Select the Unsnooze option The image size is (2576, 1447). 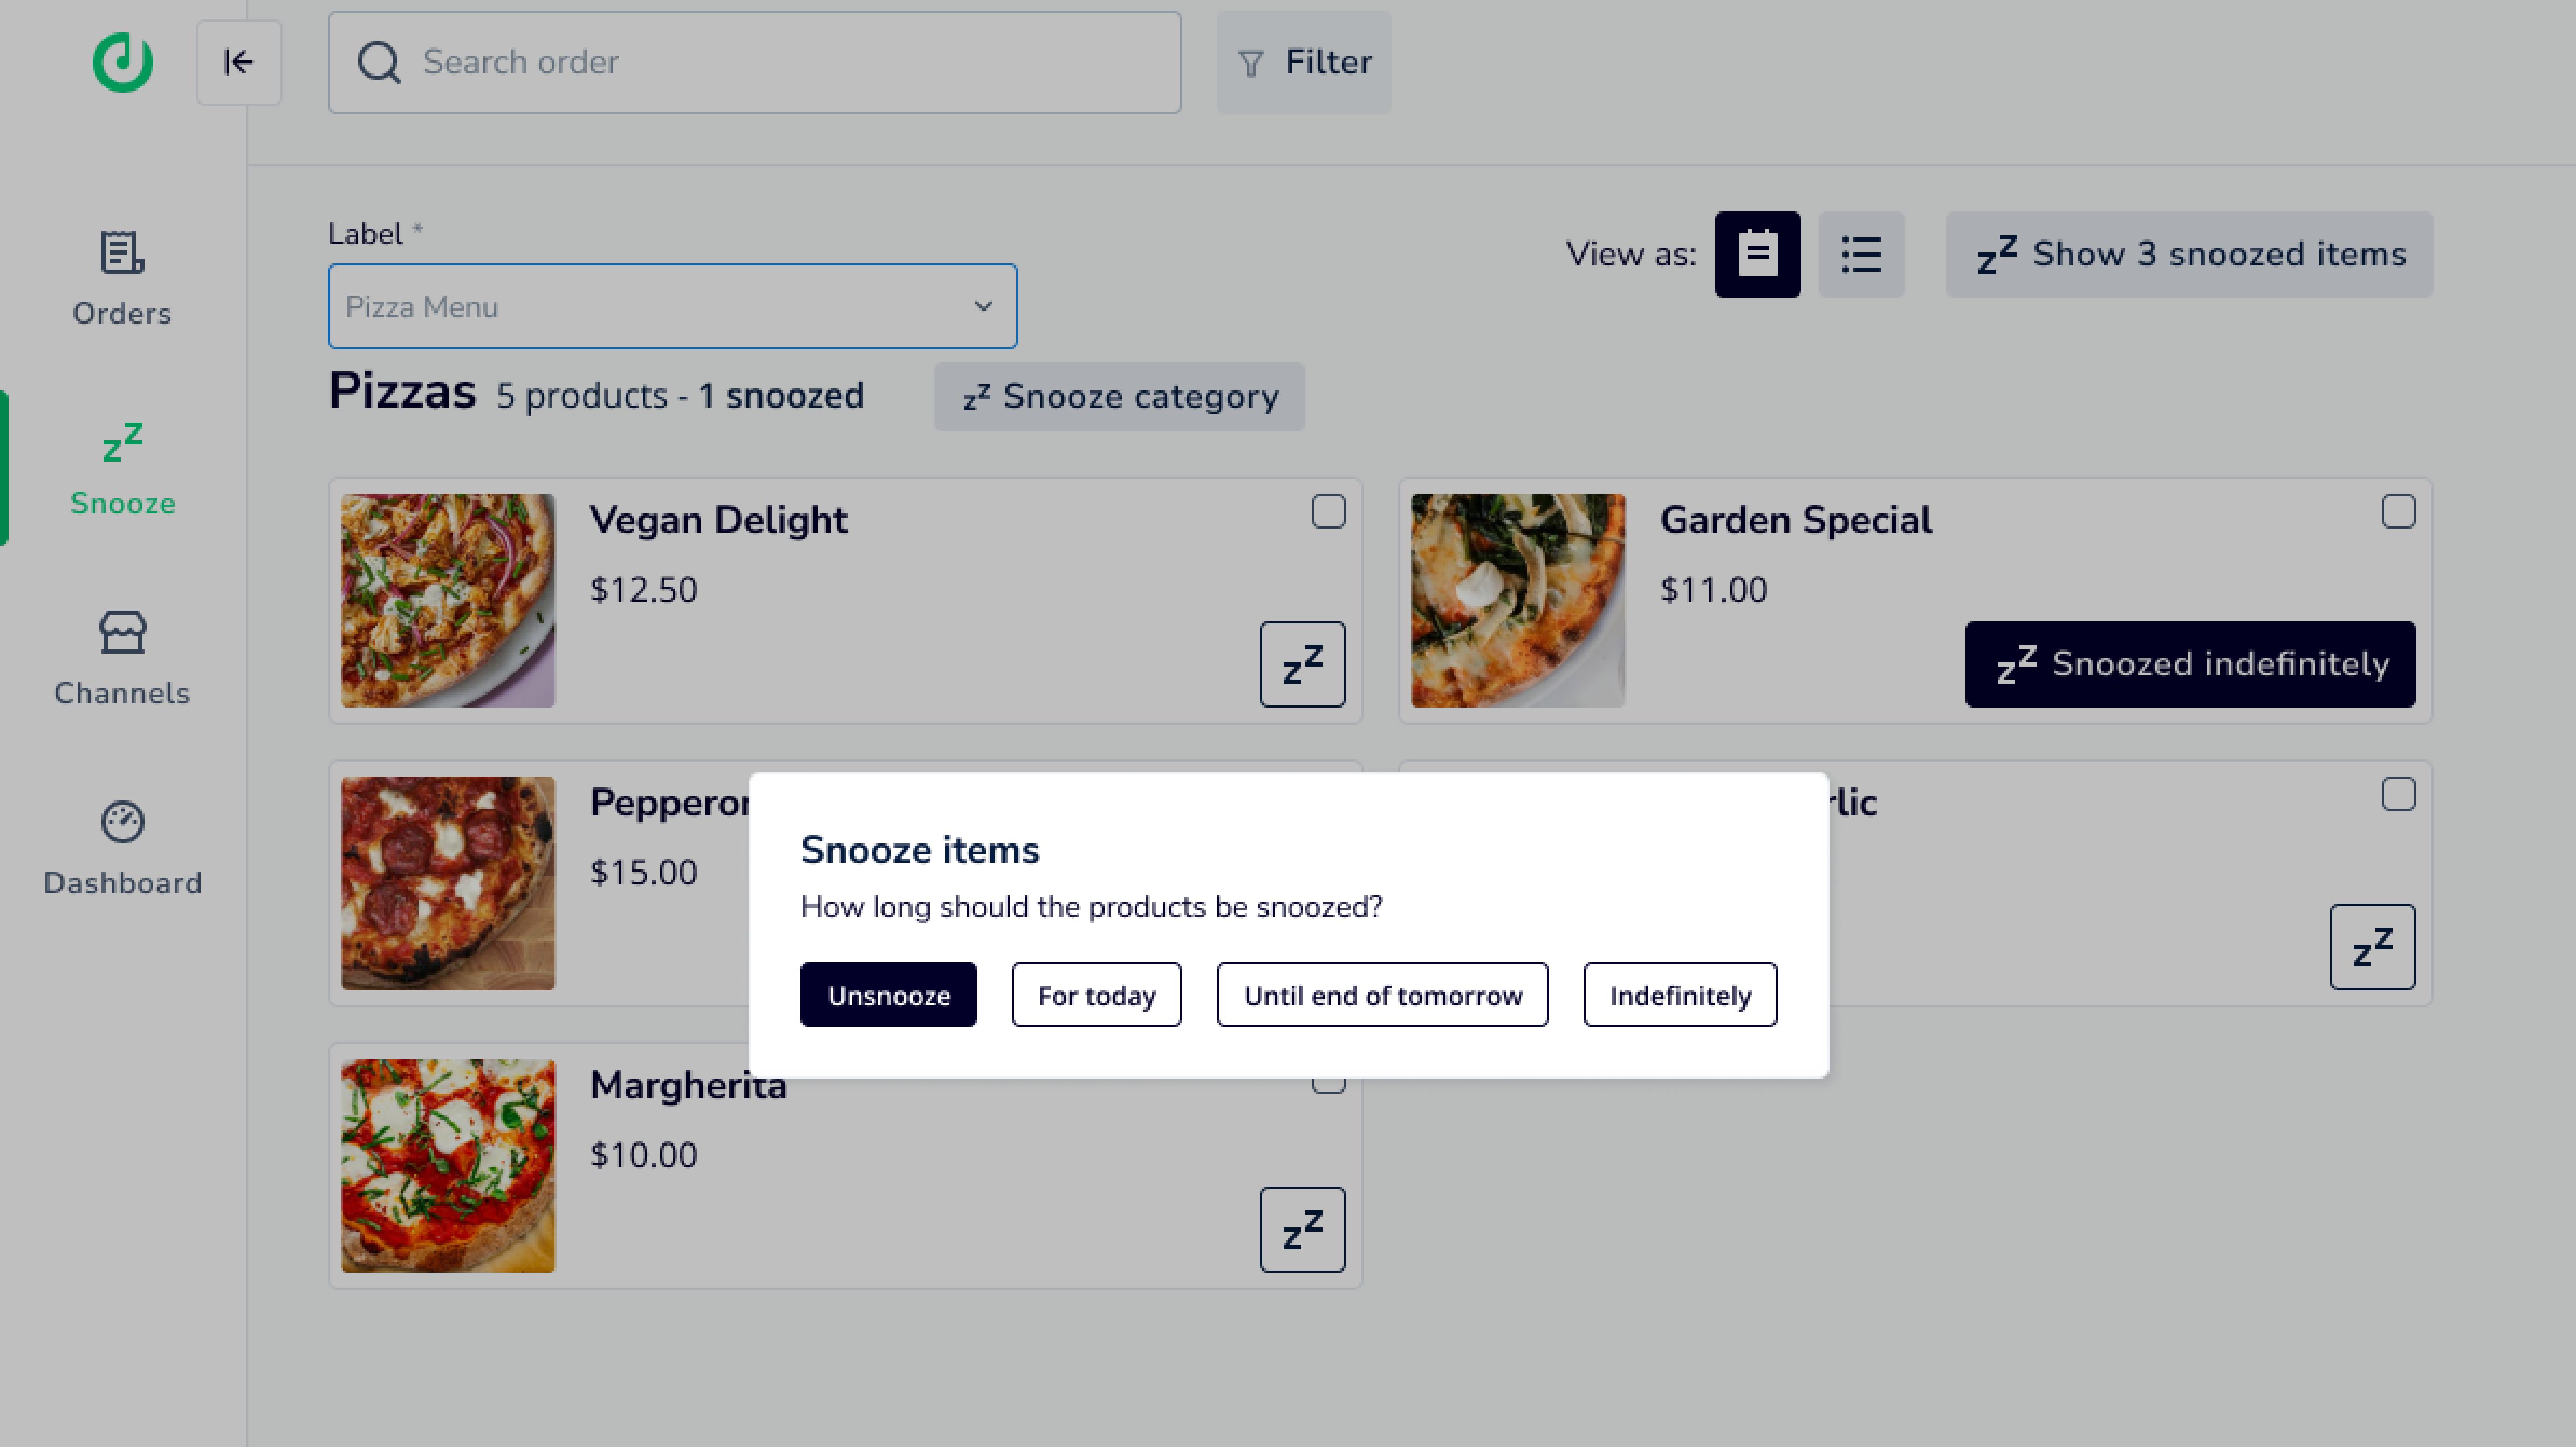tap(888, 994)
